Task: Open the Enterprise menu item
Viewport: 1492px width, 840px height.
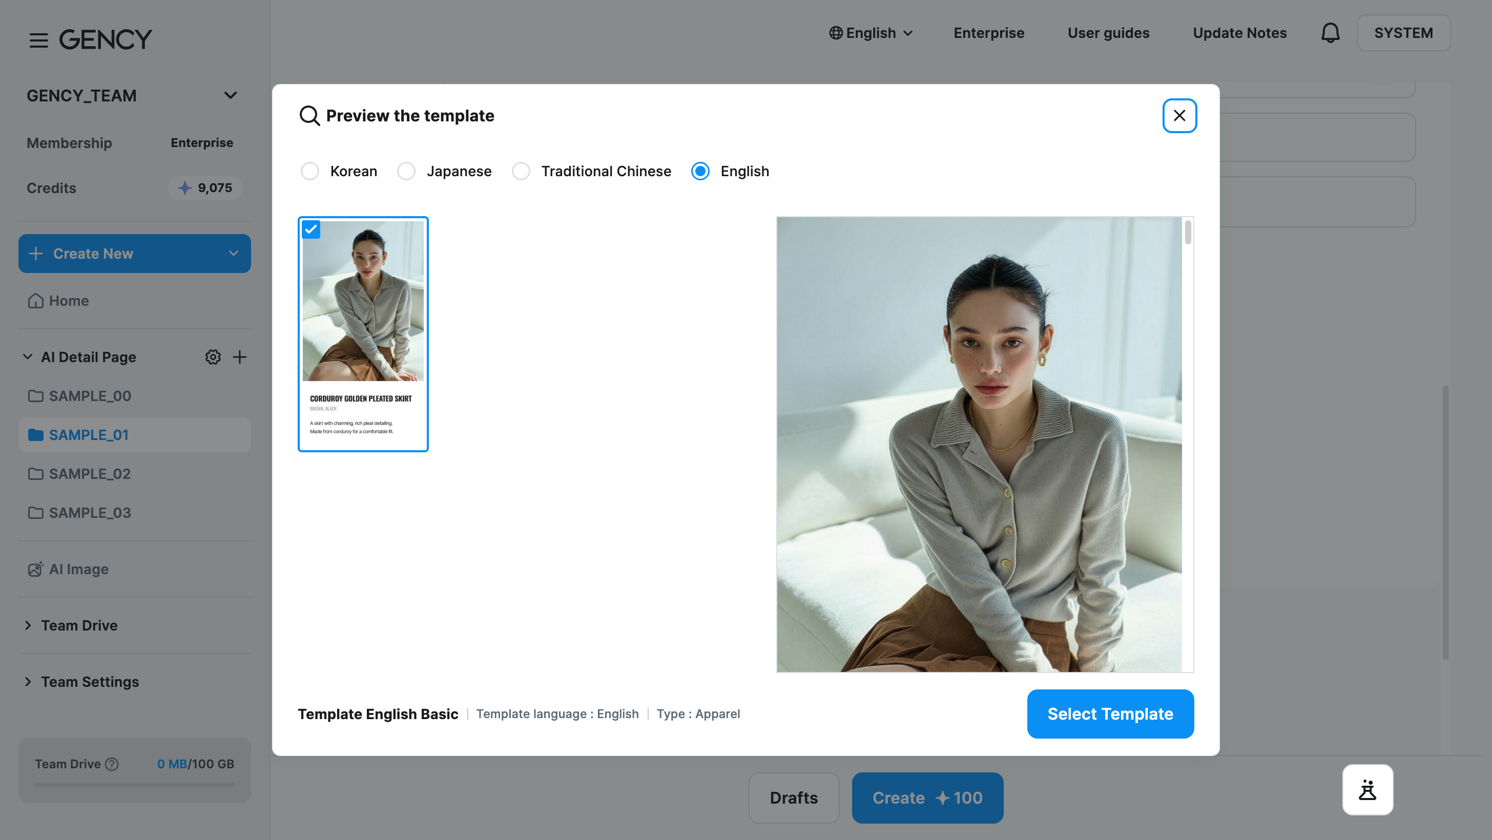Action: 989,33
